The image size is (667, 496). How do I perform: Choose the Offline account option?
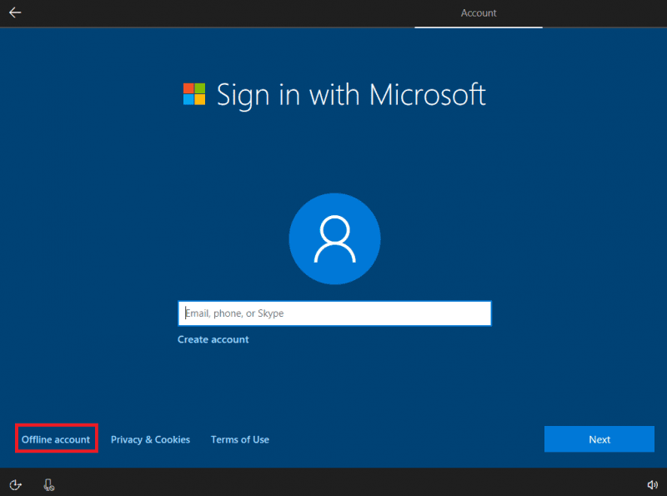(x=56, y=439)
